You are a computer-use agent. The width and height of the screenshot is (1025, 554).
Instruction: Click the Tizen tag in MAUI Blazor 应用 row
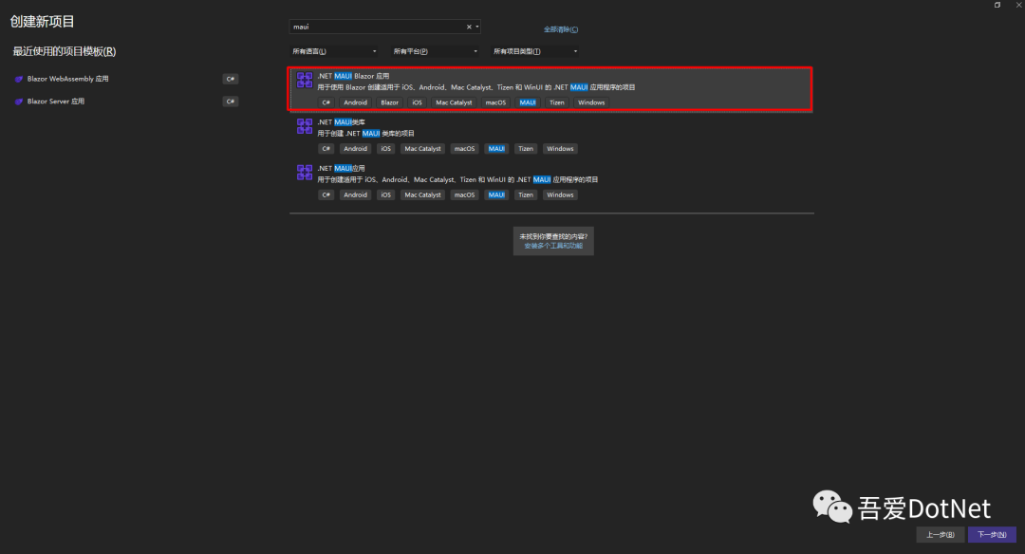[x=557, y=102]
